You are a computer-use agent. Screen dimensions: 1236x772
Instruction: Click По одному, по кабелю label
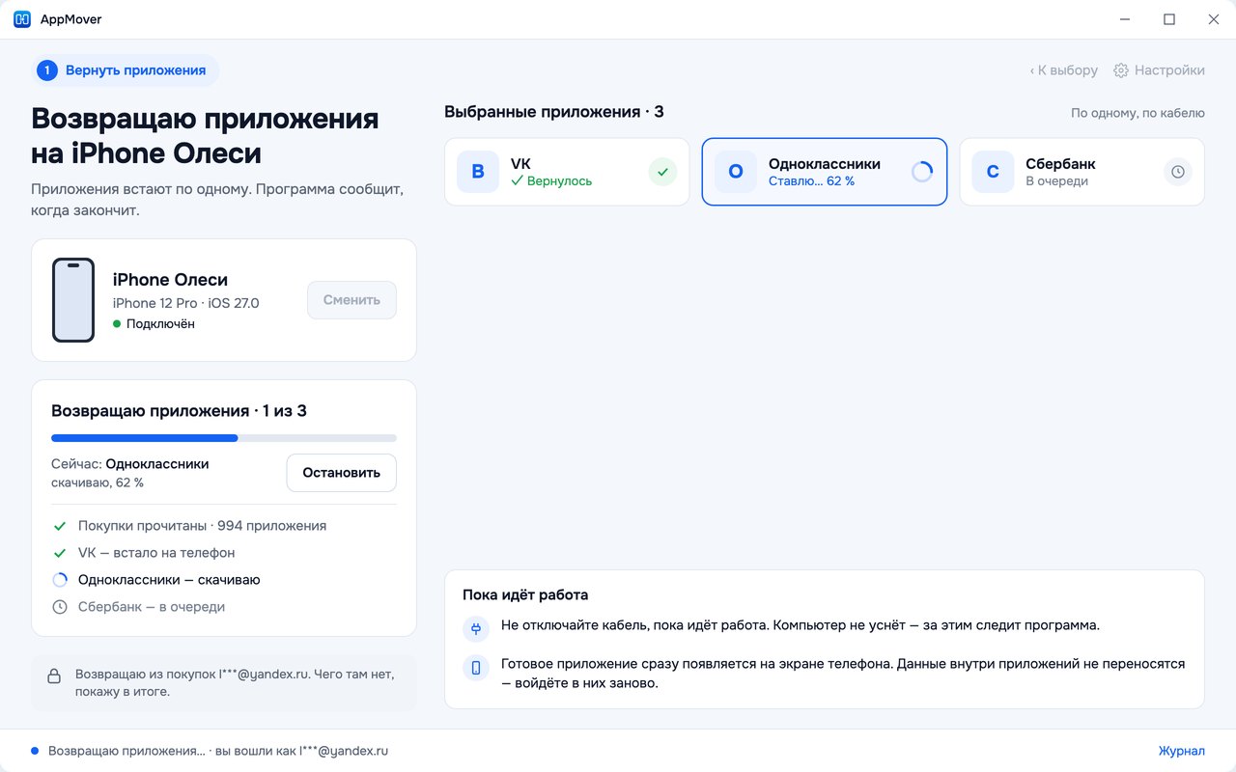[x=1138, y=113]
